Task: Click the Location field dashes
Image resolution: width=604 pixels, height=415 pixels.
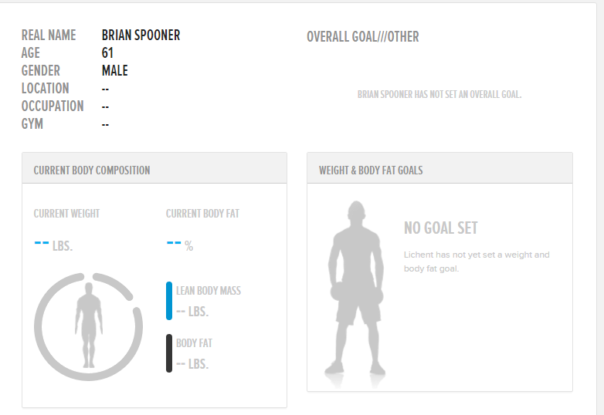Action: 105,89
